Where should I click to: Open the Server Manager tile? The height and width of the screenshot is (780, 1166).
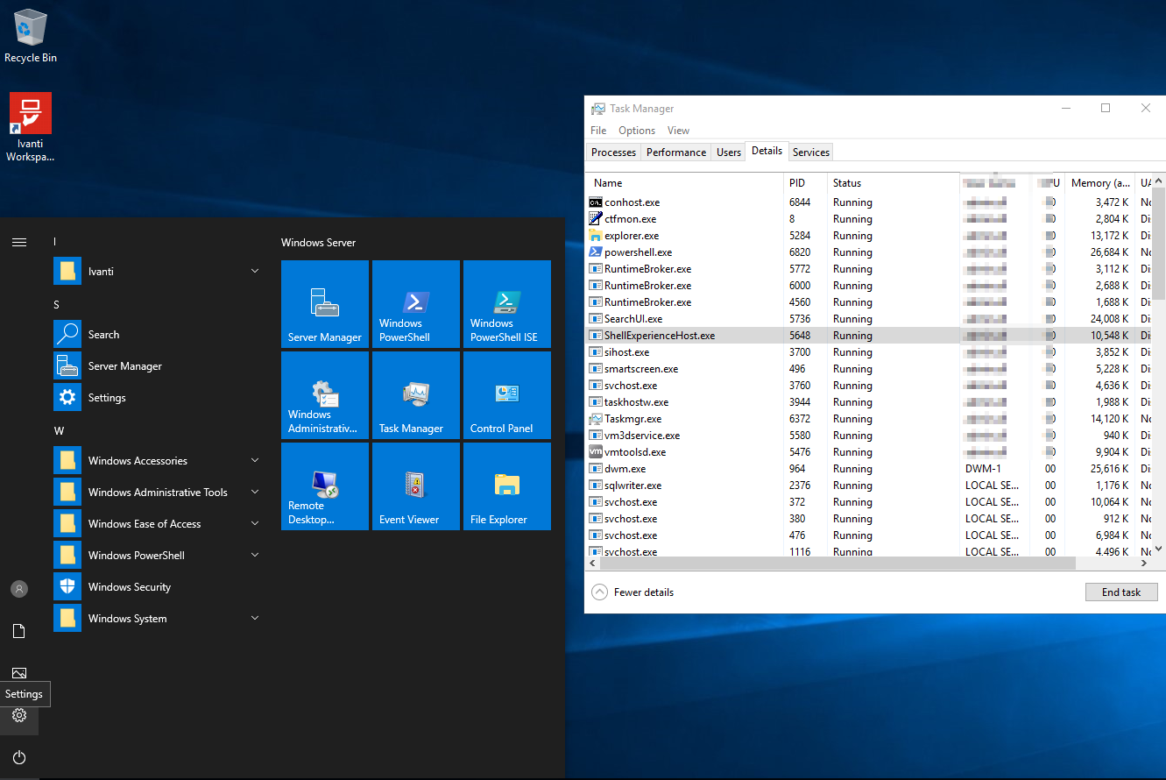coord(325,304)
